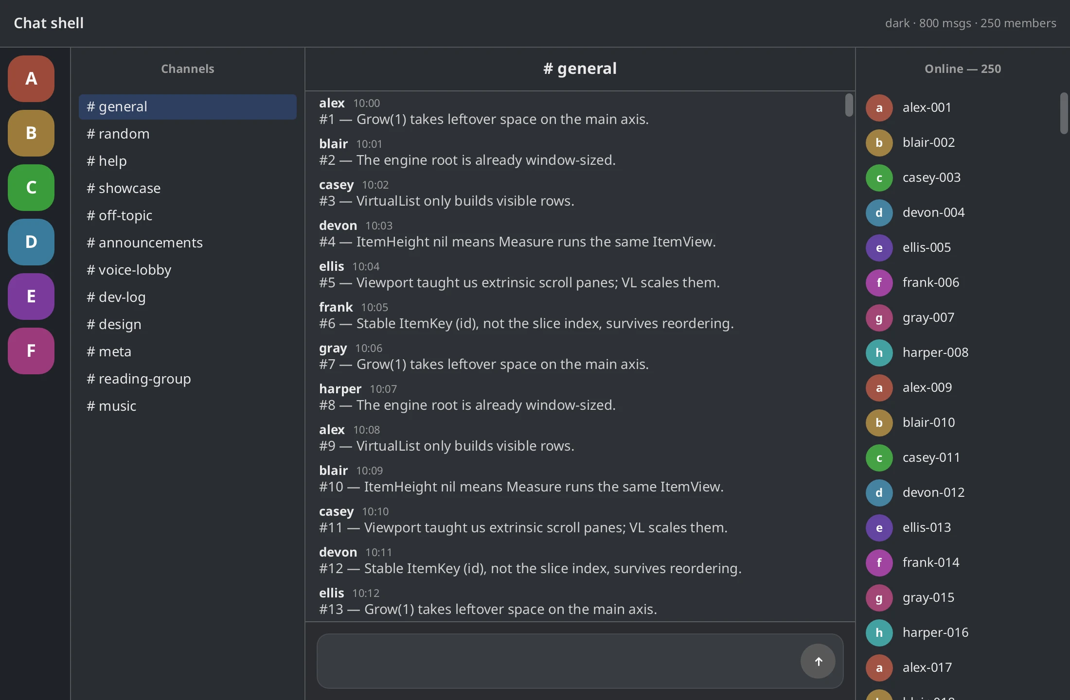Send message with the arrow button

coord(818,661)
